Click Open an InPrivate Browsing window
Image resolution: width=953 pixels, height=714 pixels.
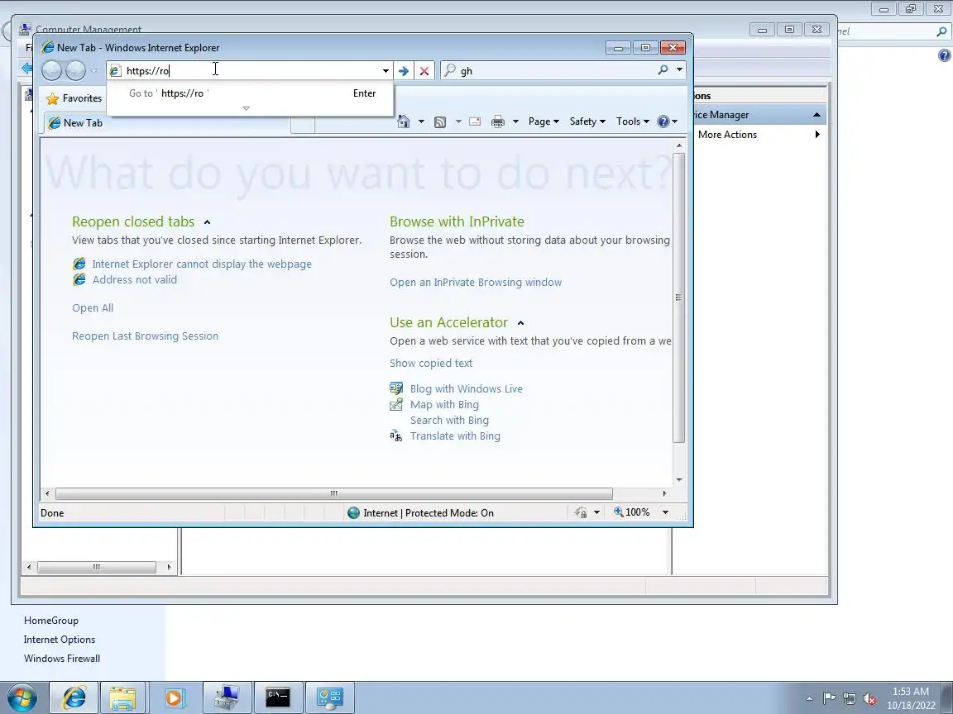coord(476,283)
